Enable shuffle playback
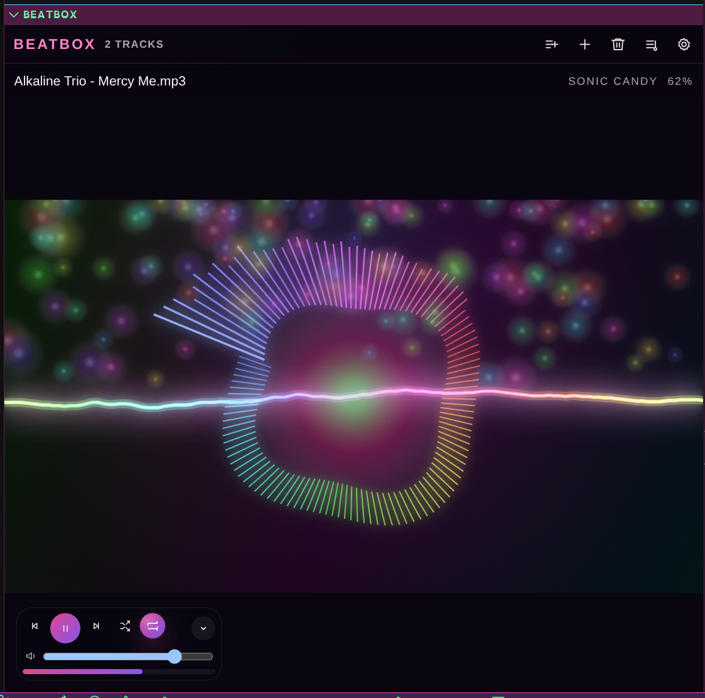 click(x=125, y=626)
